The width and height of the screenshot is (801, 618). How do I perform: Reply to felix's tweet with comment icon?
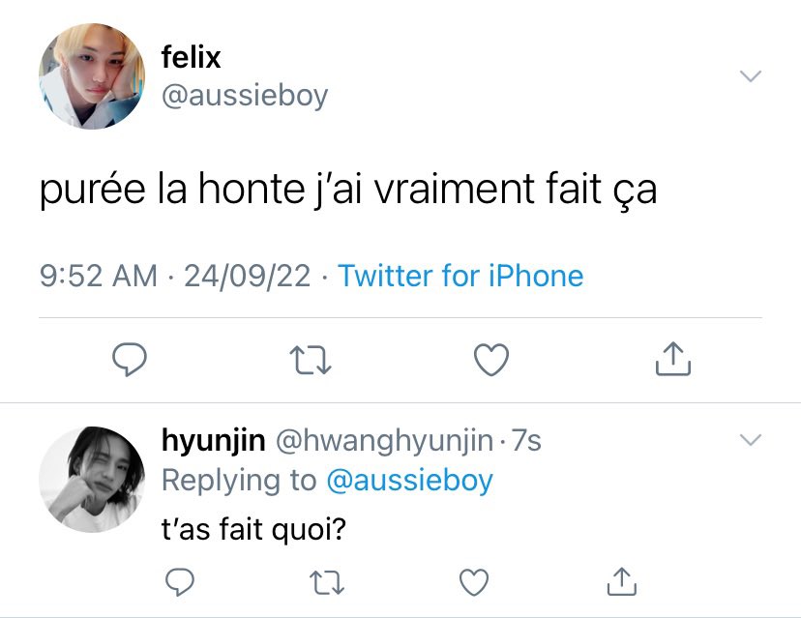point(130,360)
